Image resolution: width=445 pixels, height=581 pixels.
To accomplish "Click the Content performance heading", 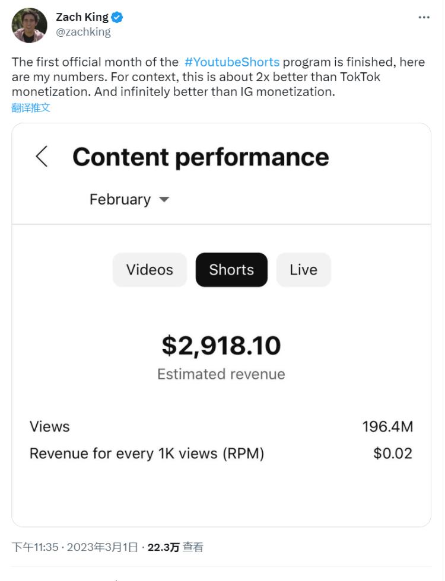I will click(201, 157).
